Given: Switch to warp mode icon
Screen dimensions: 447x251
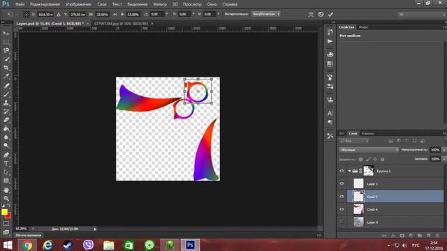Looking at the screenshot, I should pyautogui.click(x=311, y=14).
